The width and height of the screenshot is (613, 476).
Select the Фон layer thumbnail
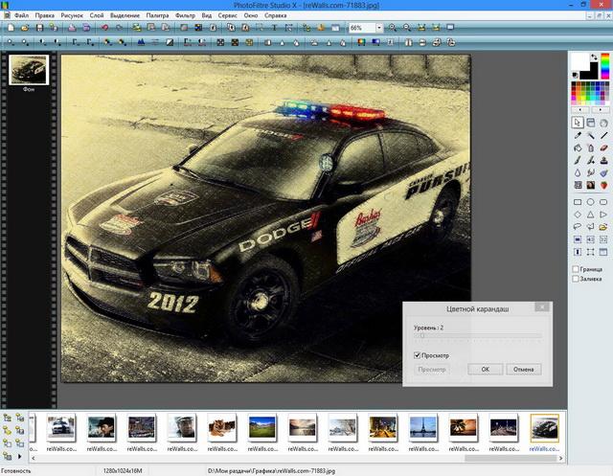29,70
